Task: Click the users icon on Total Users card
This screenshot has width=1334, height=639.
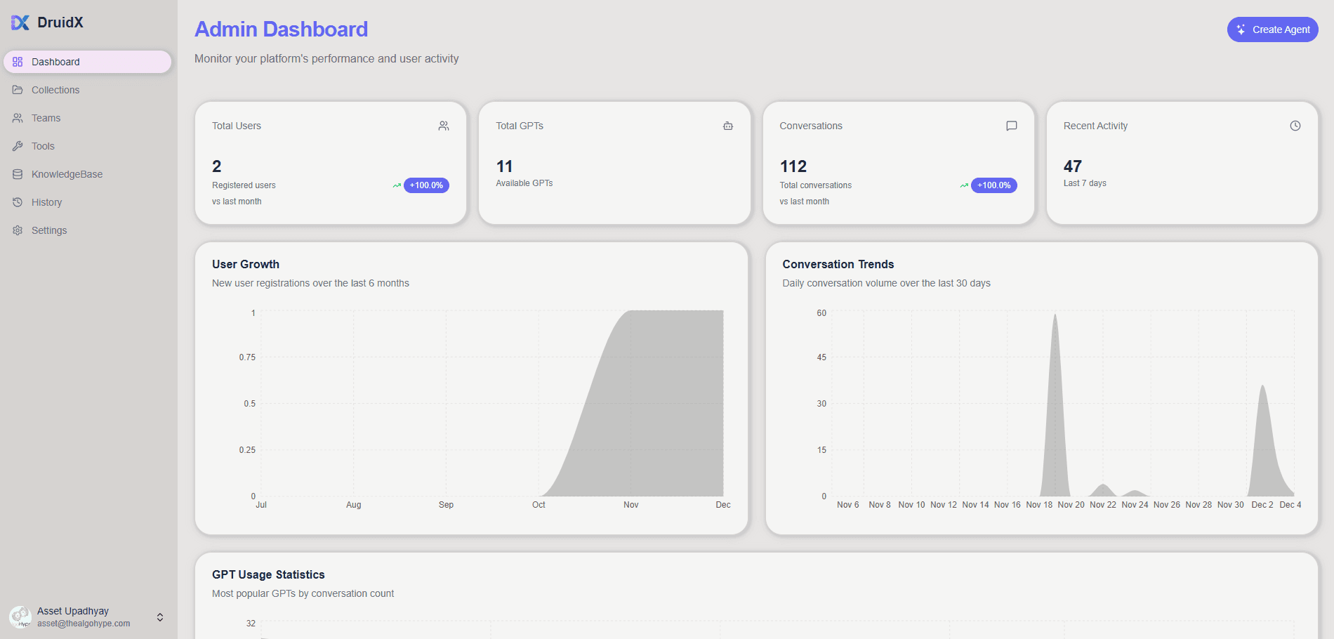Action: point(444,126)
